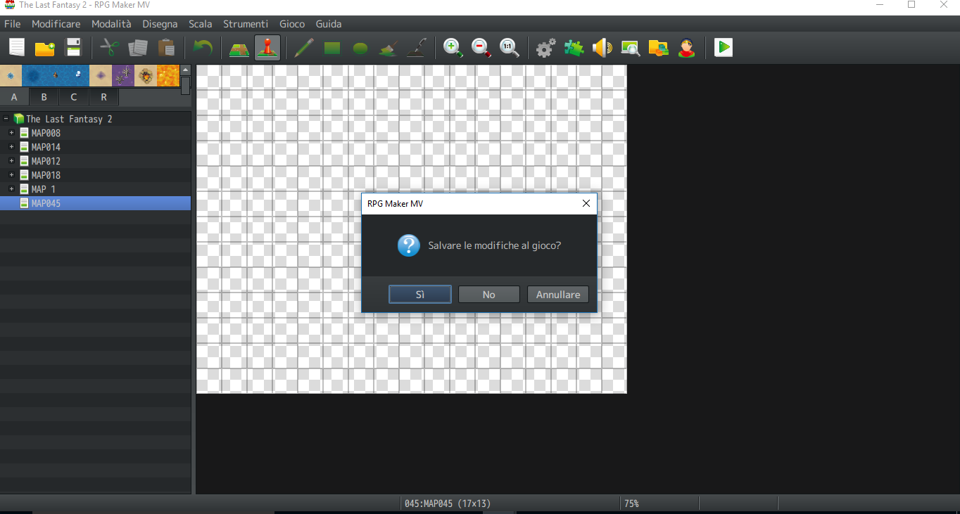Select the Ellipse drawing tool
Image resolution: width=960 pixels, height=514 pixels.
[x=360, y=48]
